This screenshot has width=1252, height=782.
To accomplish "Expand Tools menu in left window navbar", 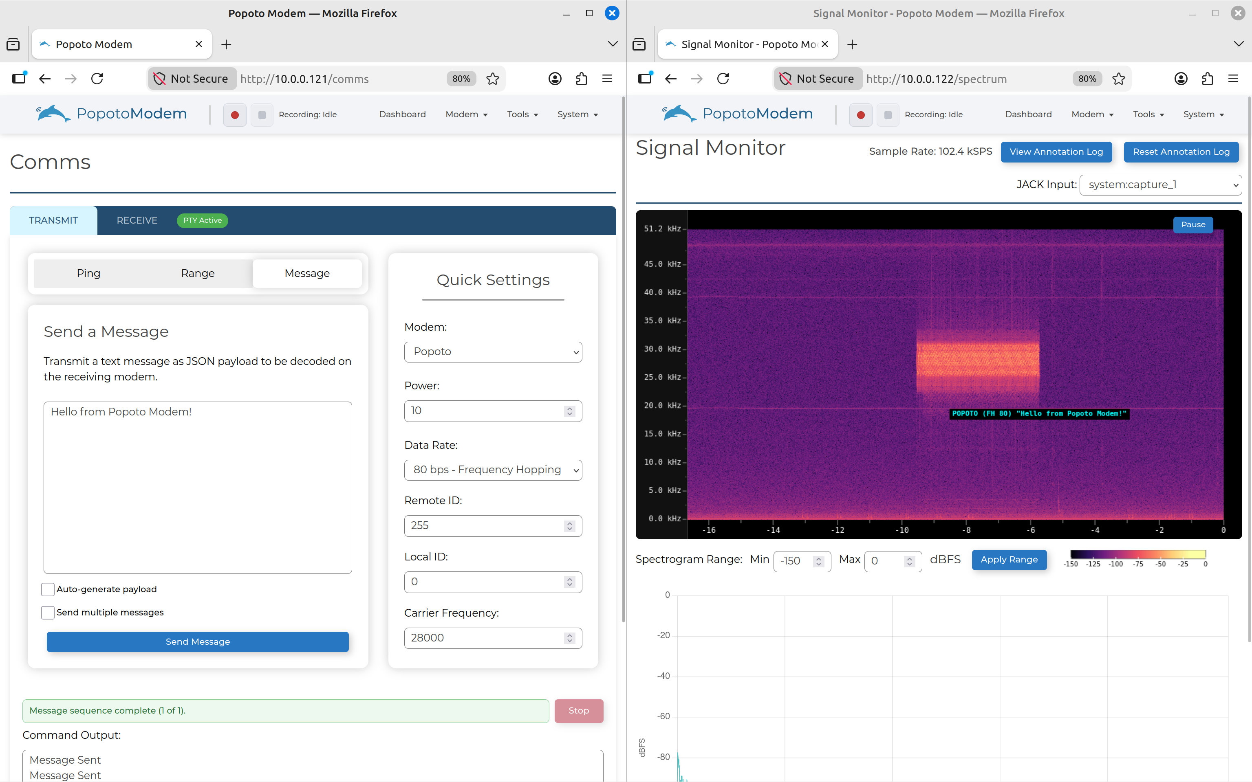I will (x=522, y=114).
